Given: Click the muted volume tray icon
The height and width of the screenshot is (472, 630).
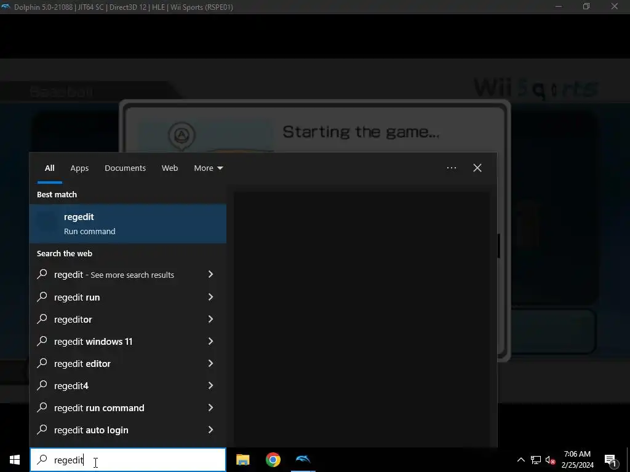Looking at the screenshot, I should click(551, 460).
